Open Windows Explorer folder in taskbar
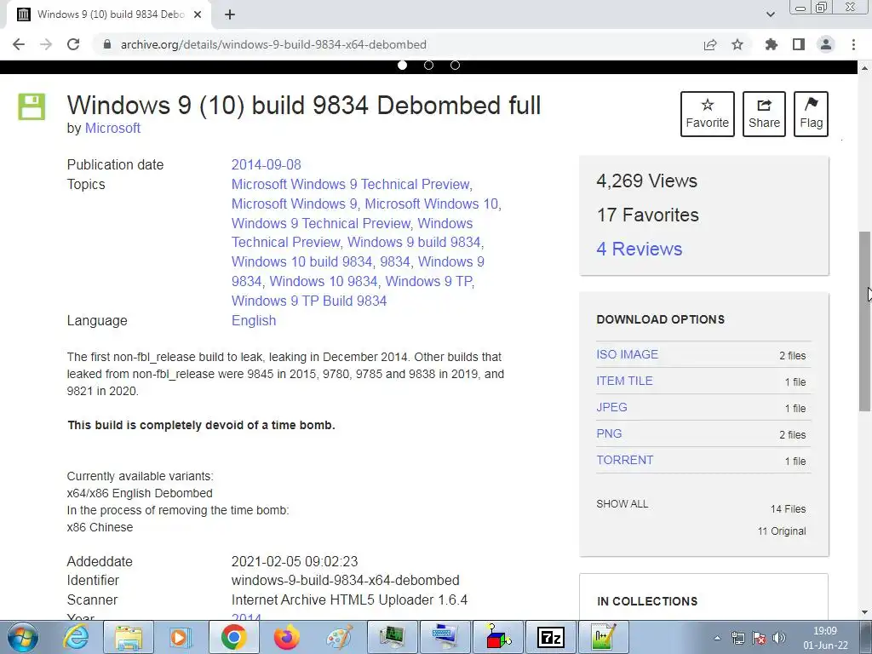The width and height of the screenshot is (872, 654). point(129,637)
